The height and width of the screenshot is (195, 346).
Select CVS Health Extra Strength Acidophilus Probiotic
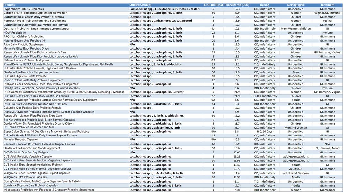point(33,165)
